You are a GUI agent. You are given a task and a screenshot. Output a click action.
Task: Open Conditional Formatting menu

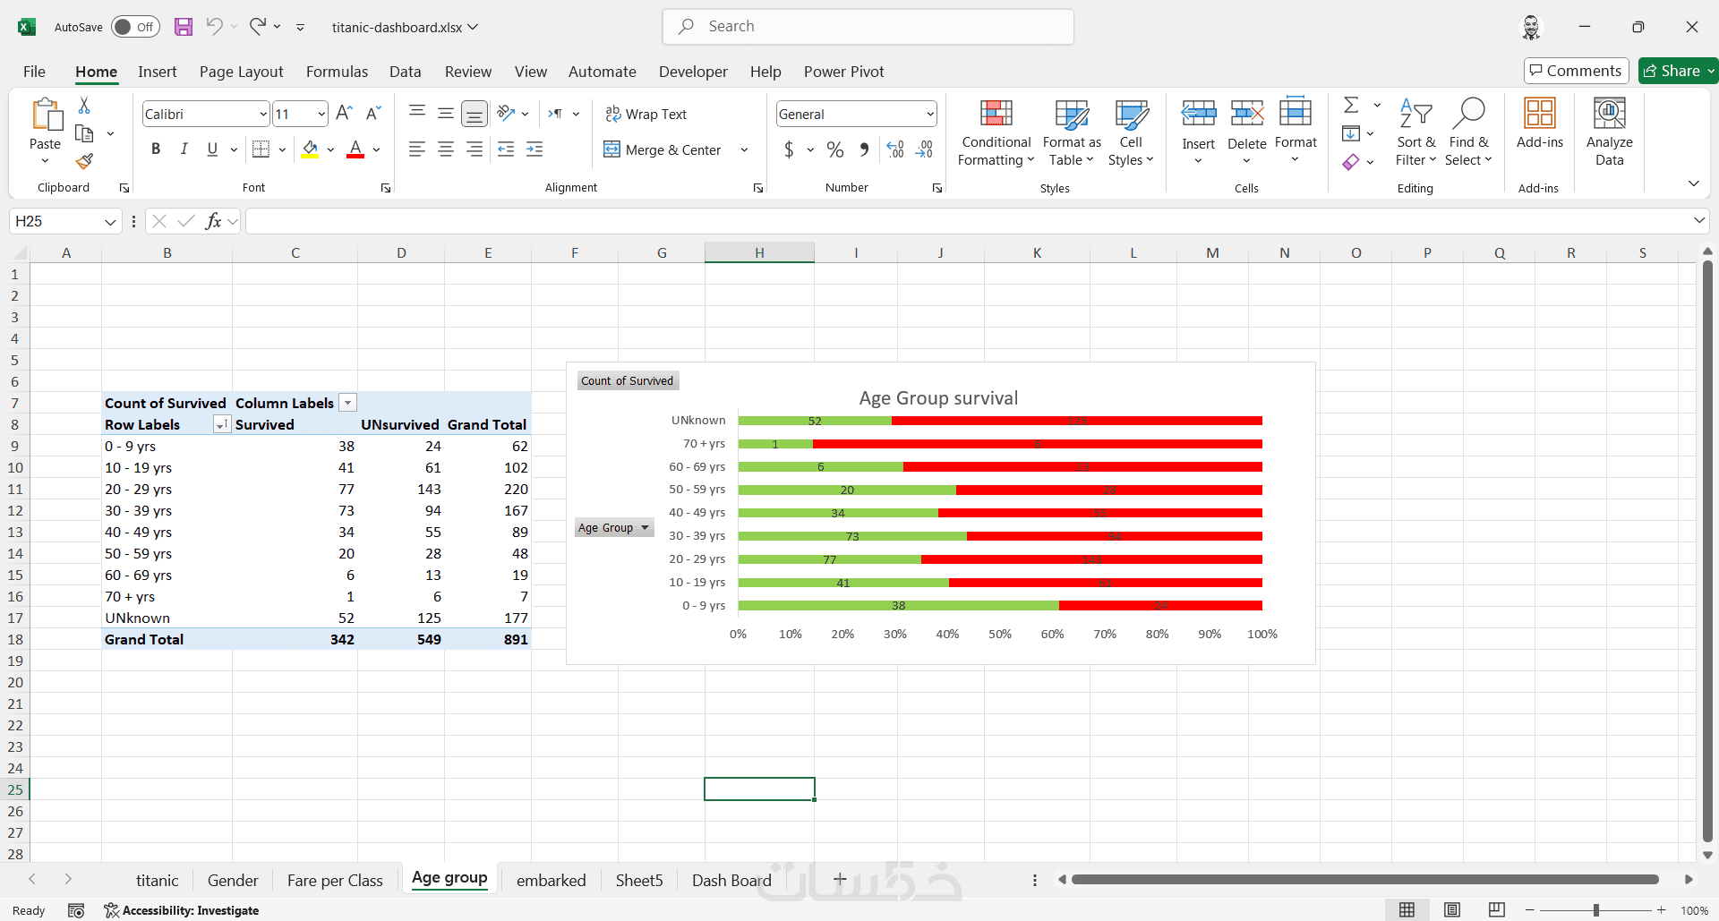click(996, 132)
